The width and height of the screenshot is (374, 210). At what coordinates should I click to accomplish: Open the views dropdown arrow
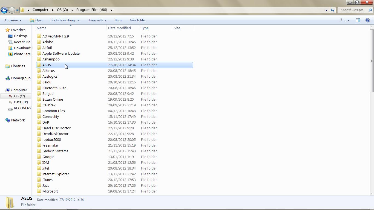(x=348, y=20)
